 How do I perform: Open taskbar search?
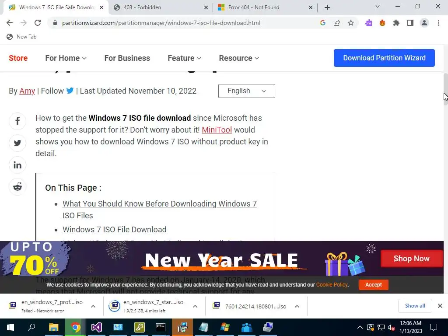coord(31,327)
